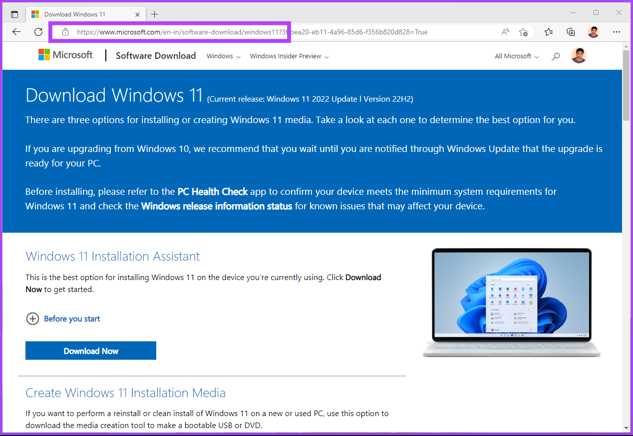Image resolution: width=633 pixels, height=436 pixels.
Task: Open the PC Health Check link
Action: pos(212,191)
